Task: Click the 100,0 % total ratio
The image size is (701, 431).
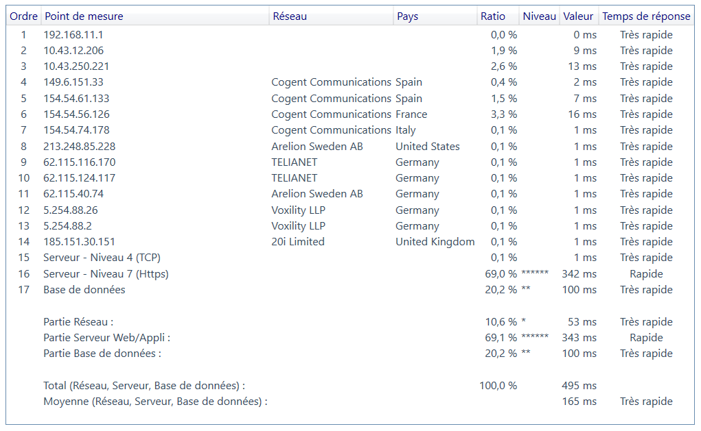Action: (x=498, y=386)
